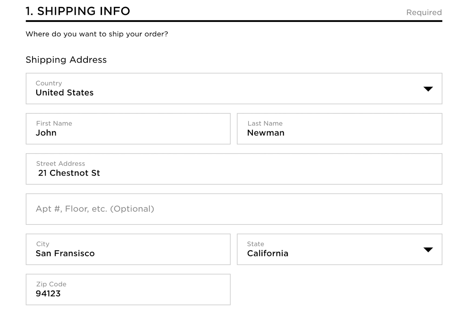476x330 pixels.
Task: Click the '1. SHIPPING INFO' heading
Action: [x=78, y=11]
